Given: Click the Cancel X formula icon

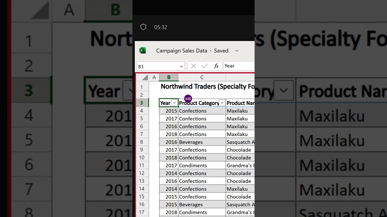Looking at the screenshot, I should pyautogui.click(x=193, y=66).
